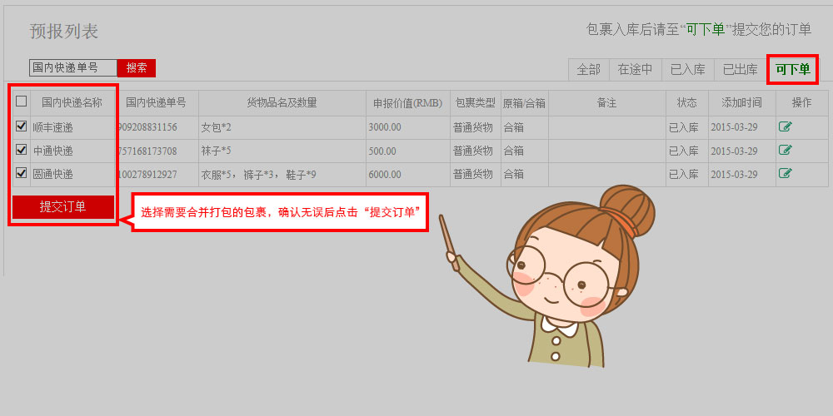833x416 pixels.
Task: Edit the 中通快递 package row
Action: click(786, 150)
